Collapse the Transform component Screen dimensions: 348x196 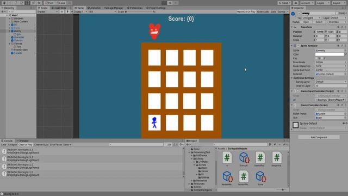click(x=292, y=27)
